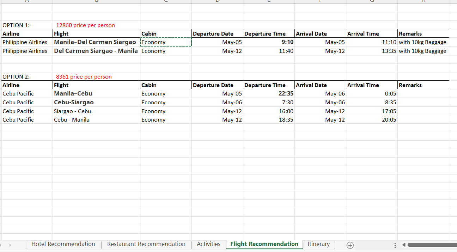Screen dimensions: 457x252
Task: Add a new sheet with plus icon
Action: [350, 245]
